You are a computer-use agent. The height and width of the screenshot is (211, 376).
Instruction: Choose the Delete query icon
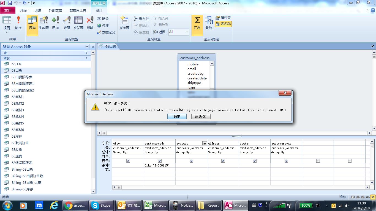click(90, 23)
